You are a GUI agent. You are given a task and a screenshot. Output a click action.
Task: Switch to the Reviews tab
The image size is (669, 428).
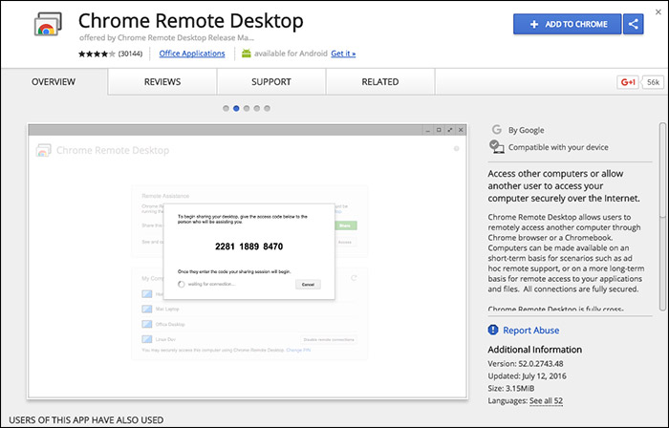tap(162, 82)
